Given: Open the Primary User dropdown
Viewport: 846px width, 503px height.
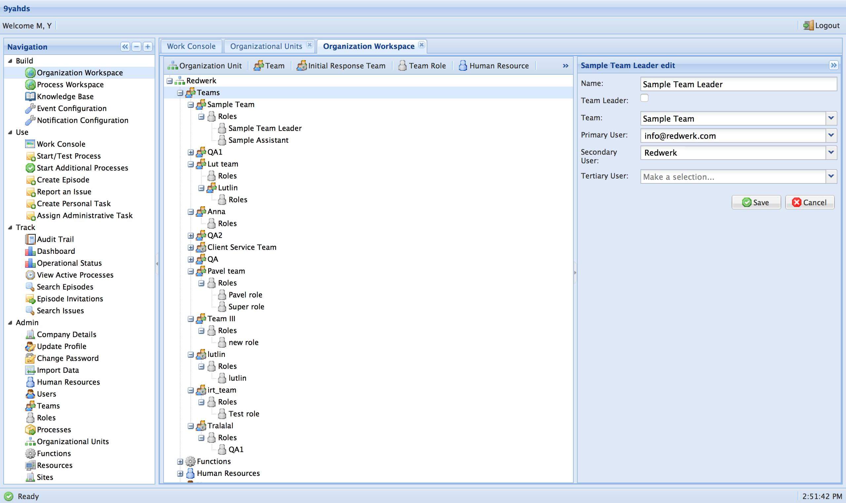Looking at the screenshot, I should tap(831, 135).
